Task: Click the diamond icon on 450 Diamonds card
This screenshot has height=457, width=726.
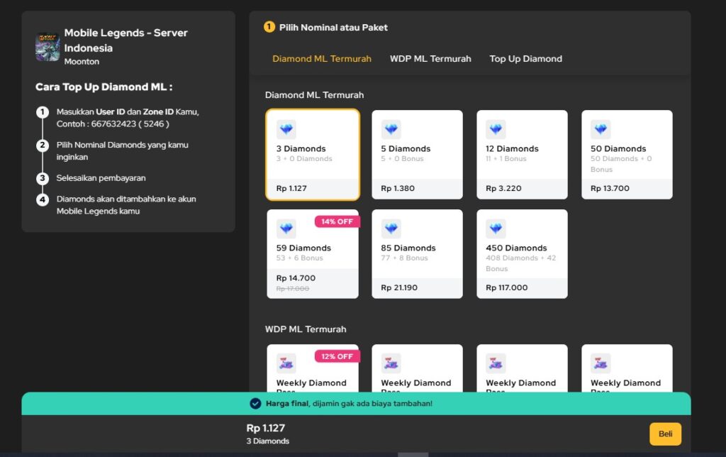Action: click(x=496, y=228)
